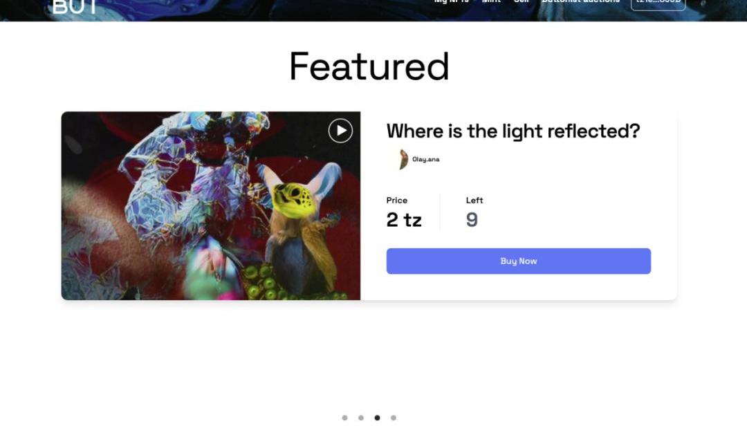Go to fourth featured carousel slide
Screen dimensions: 747x426
tap(394, 418)
